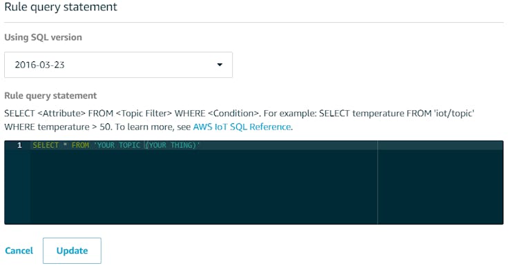Select the 2016-03-23 version combo box

pos(118,65)
